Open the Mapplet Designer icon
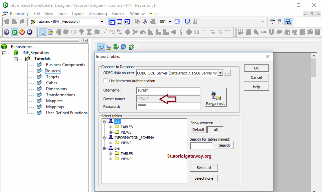The height and width of the screenshot is (192, 322). coord(124,47)
